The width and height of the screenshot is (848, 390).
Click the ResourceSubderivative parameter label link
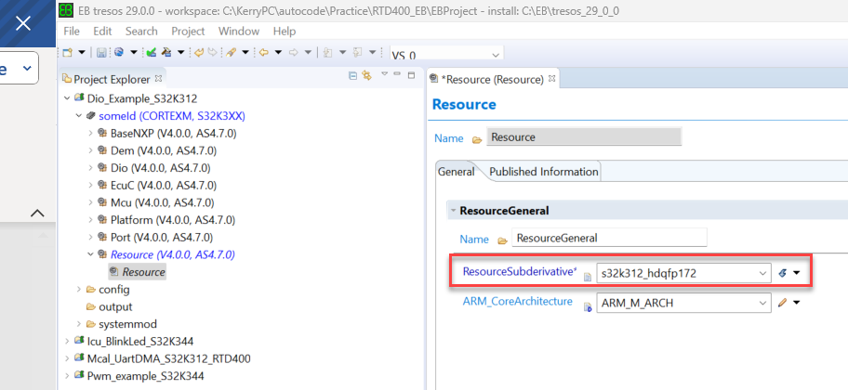point(518,272)
